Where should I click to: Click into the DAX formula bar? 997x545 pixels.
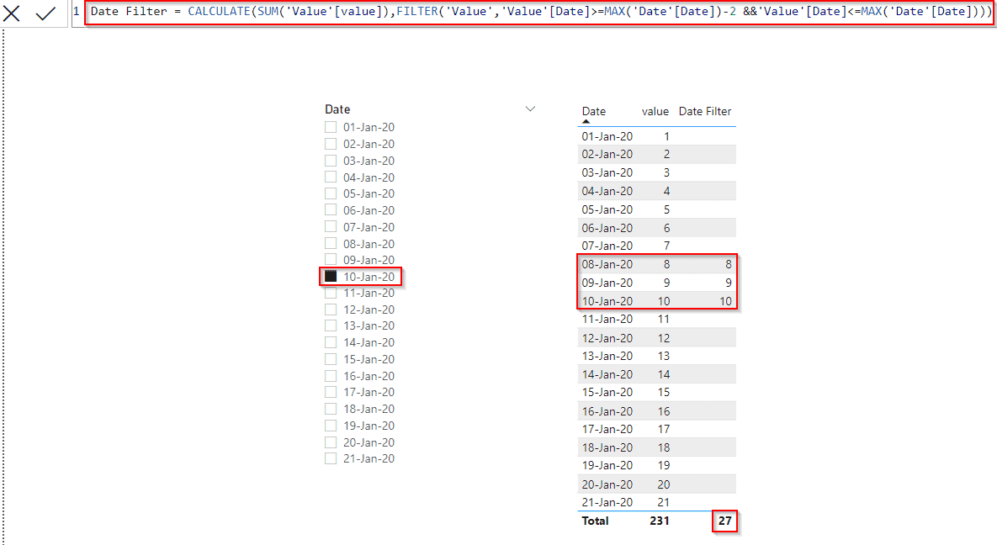[505, 13]
